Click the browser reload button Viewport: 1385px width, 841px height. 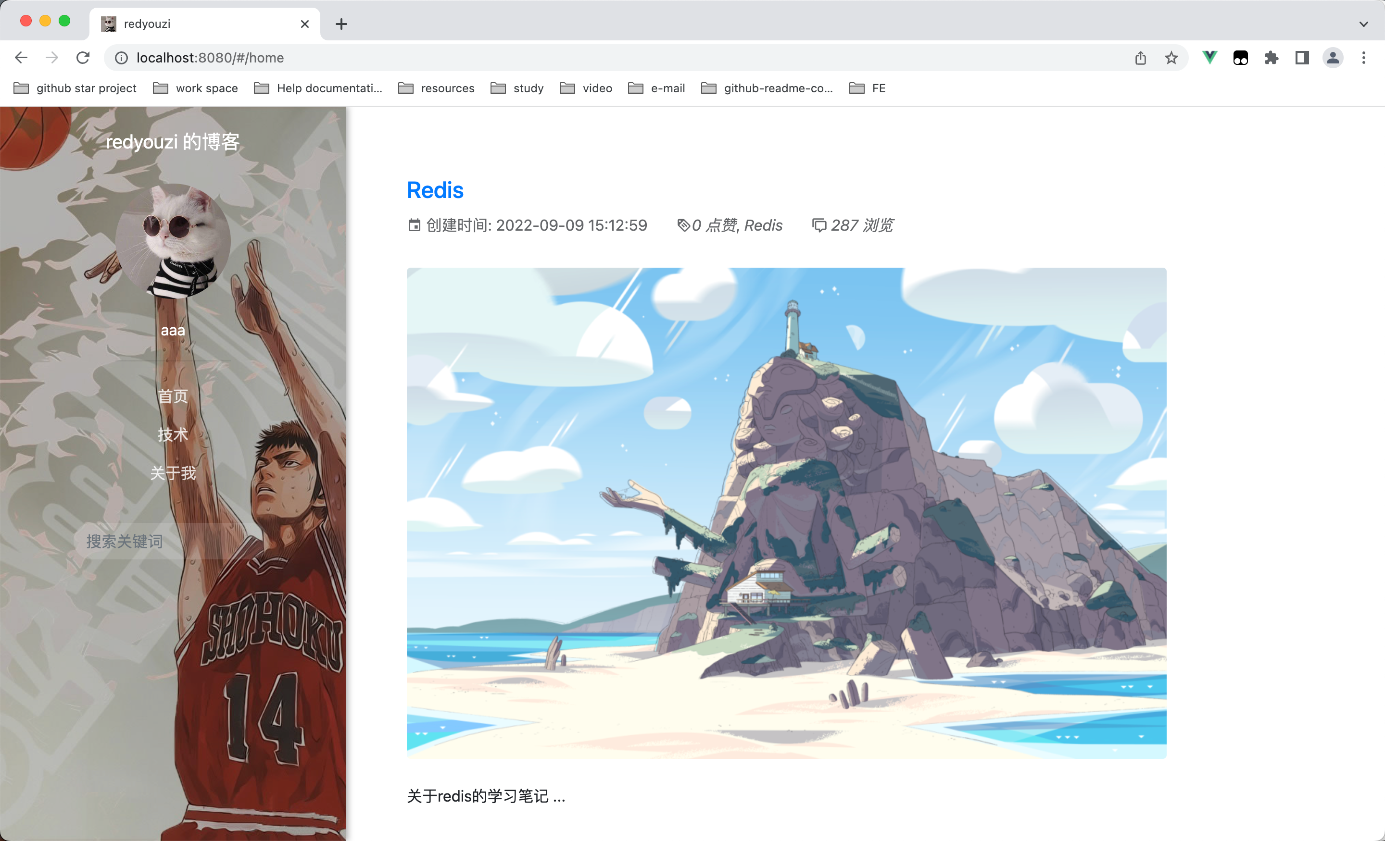click(x=83, y=58)
